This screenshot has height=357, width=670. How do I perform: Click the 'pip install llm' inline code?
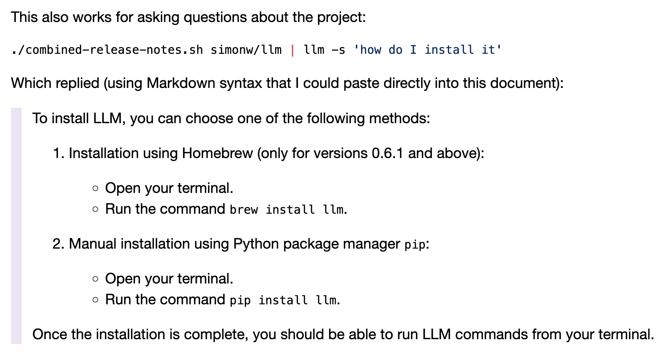pyautogui.click(x=284, y=300)
